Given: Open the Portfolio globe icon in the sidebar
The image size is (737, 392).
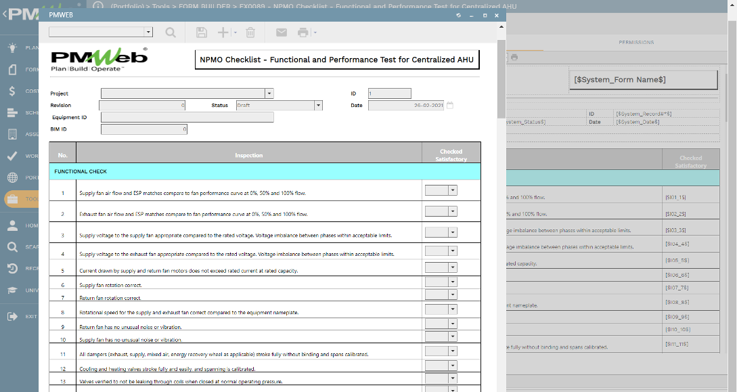Looking at the screenshot, I should tap(13, 177).
